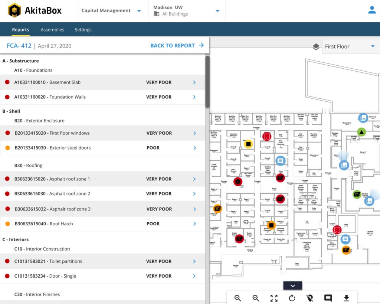Open the floor plan comments panel
The width and height of the screenshot is (380, 304).
[x=328, y=298]
